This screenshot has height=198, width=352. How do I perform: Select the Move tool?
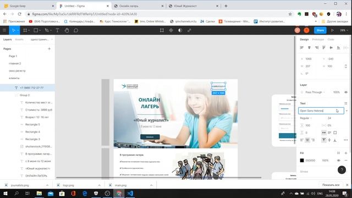coord(13,30)
